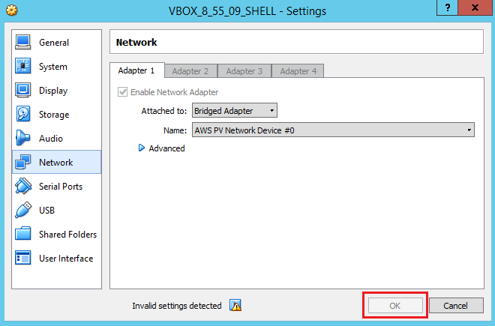
Task: Open the General settings category icon
Action: pyautogui.click(x=23, y=43)
